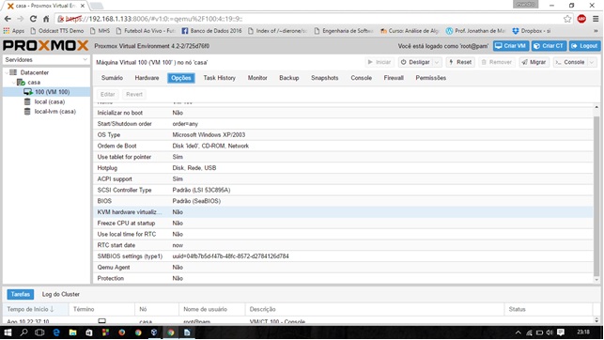Select the Qemu Agent row
The image size is (604, 340).
pyautogui.click(x=343, y=268)
